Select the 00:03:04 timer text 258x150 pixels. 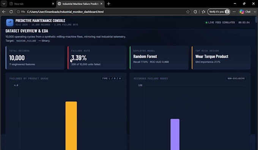pyautogui.click(x=244, y=22)
